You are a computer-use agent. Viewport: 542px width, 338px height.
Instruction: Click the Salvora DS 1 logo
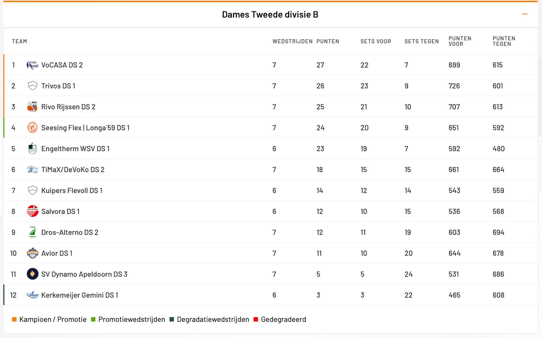[x=32, y=211]
